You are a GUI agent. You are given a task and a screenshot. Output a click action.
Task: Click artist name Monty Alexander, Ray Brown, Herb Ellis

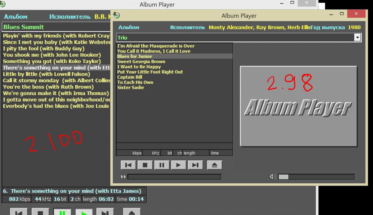pos(260,27)
